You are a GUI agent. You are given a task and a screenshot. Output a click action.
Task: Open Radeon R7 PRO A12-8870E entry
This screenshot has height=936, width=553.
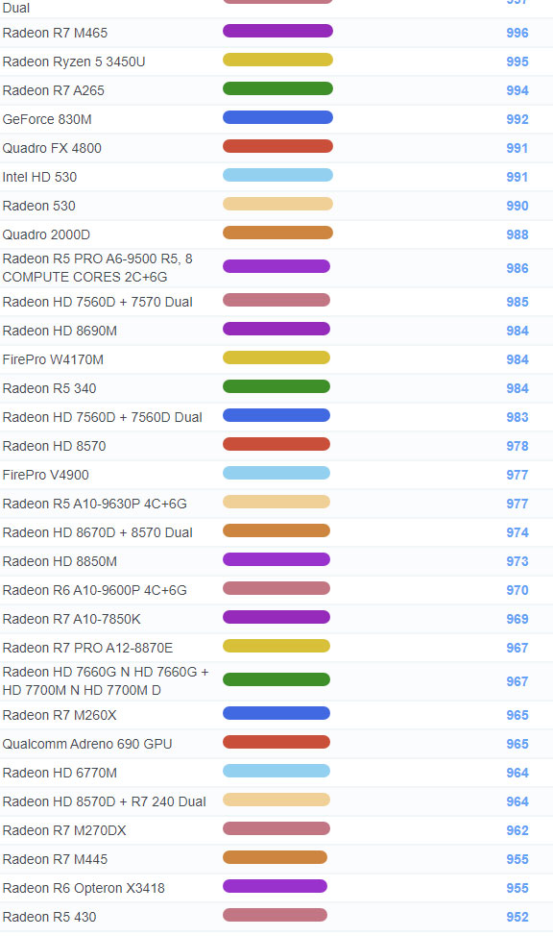click(87, 648)
